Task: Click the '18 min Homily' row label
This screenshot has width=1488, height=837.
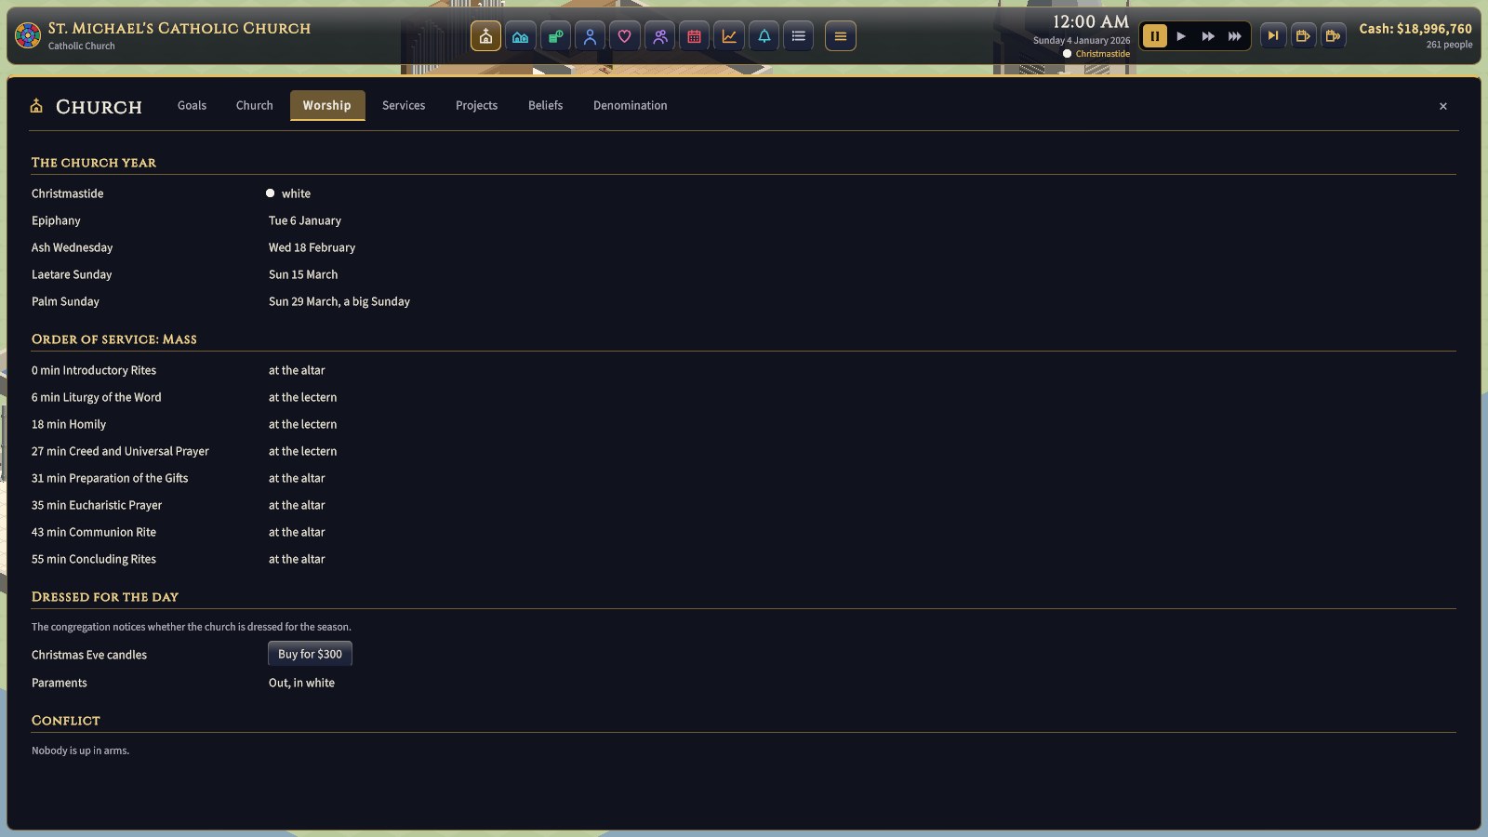Action: tap(69, 424)
